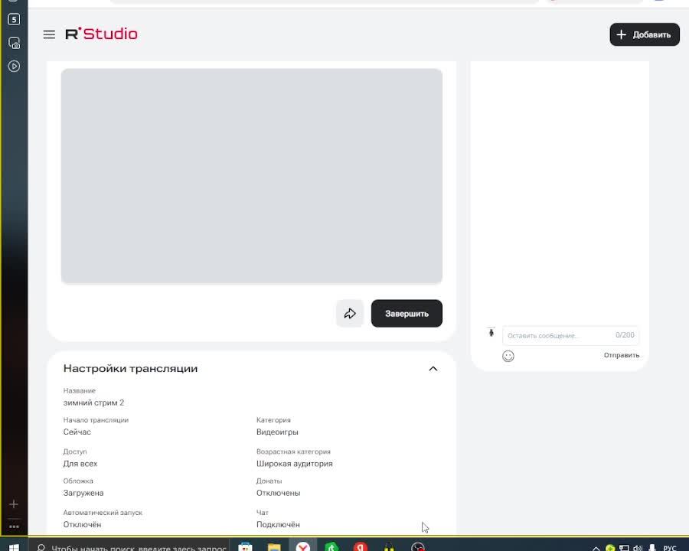The width and height of the screenshot is (689, 551).
Task: Click the user avatar icon beside chat input
Action: pos(491,332)
